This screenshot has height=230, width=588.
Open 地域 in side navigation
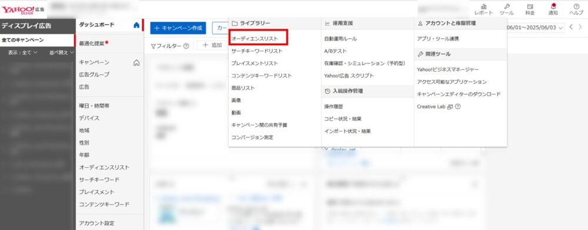tap(84, 130)
